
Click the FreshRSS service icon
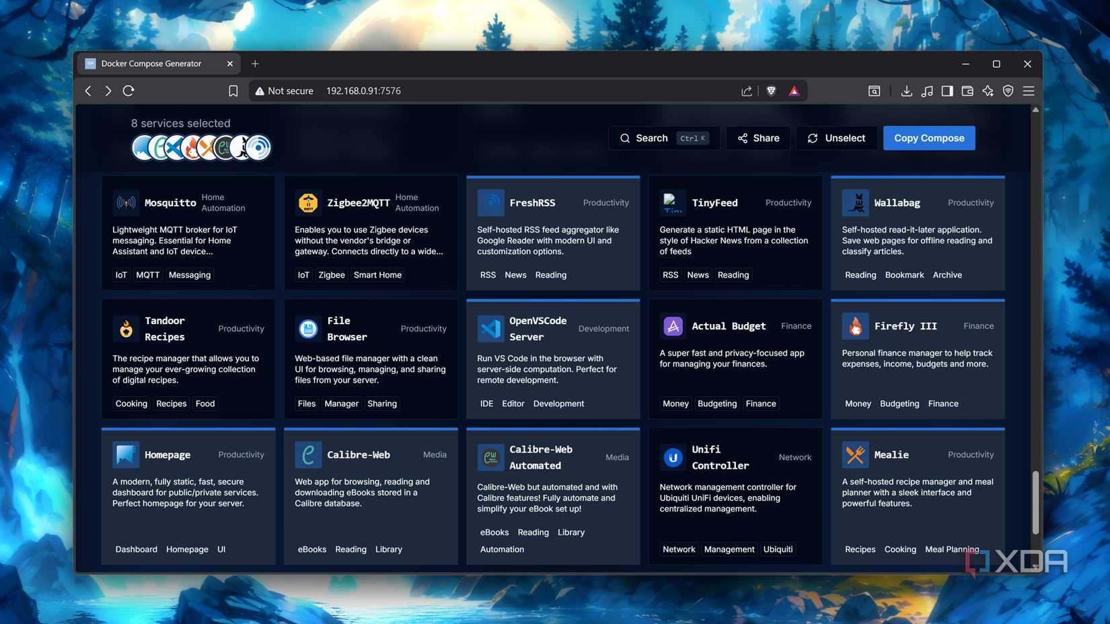(490, 202)
